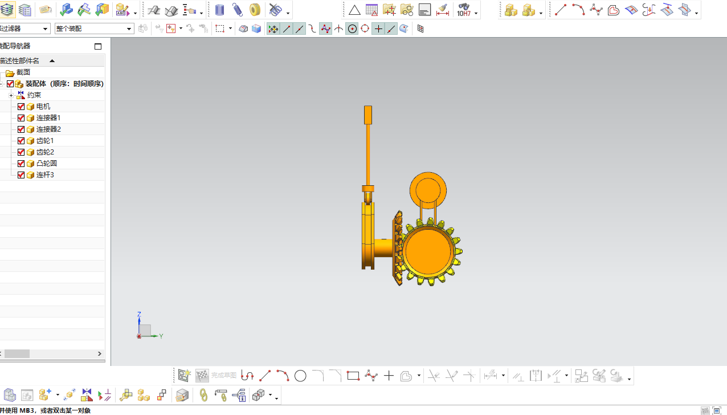Click the point plus tool in sketch toolbar
The width and height of the screenshot is (727, 415).
389,376
